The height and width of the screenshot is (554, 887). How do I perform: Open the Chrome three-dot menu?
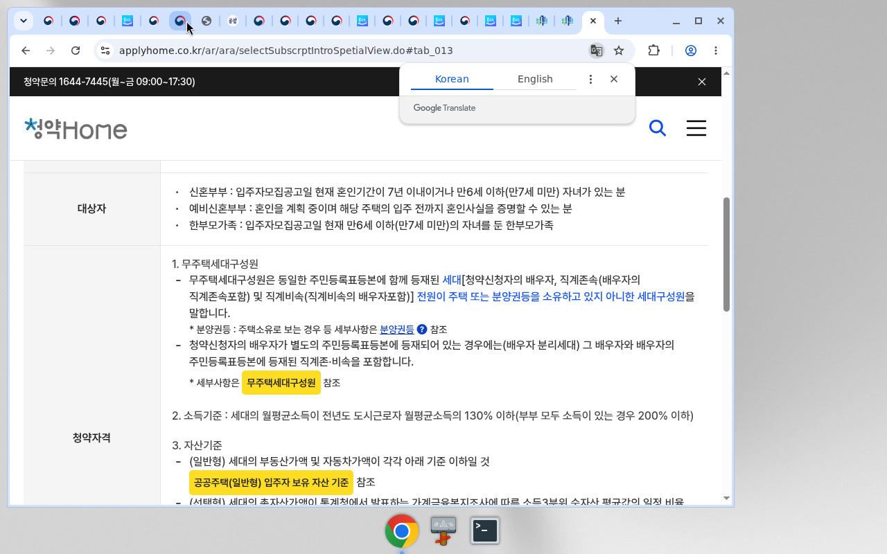(716, 51)
